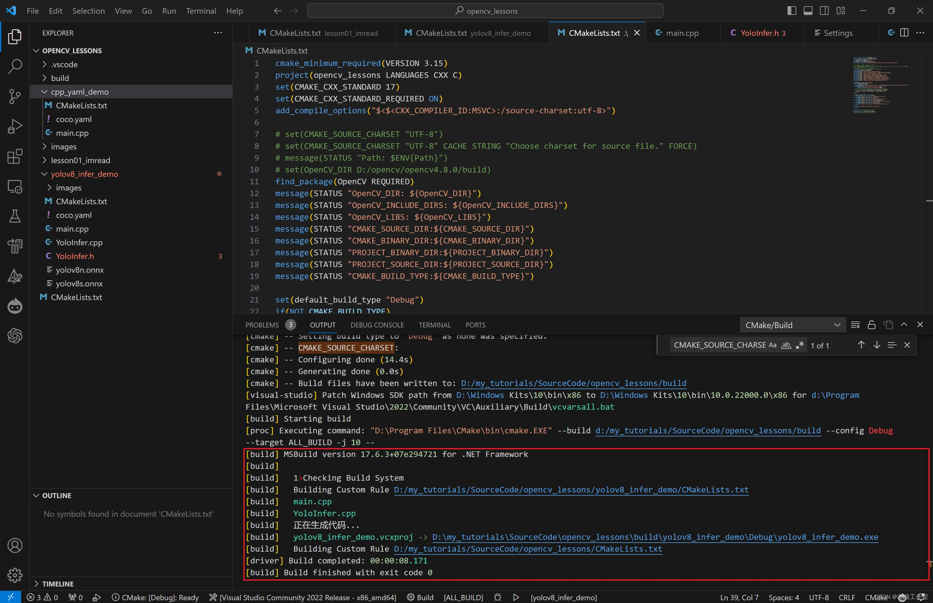Click the split editor right icon

(x=904, y=33)
